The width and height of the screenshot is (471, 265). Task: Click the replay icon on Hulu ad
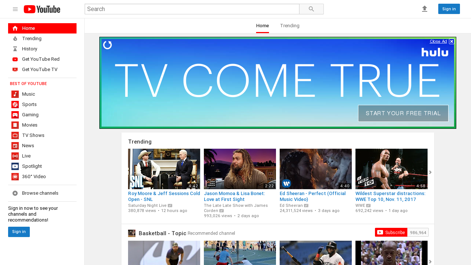click(107, 45)
